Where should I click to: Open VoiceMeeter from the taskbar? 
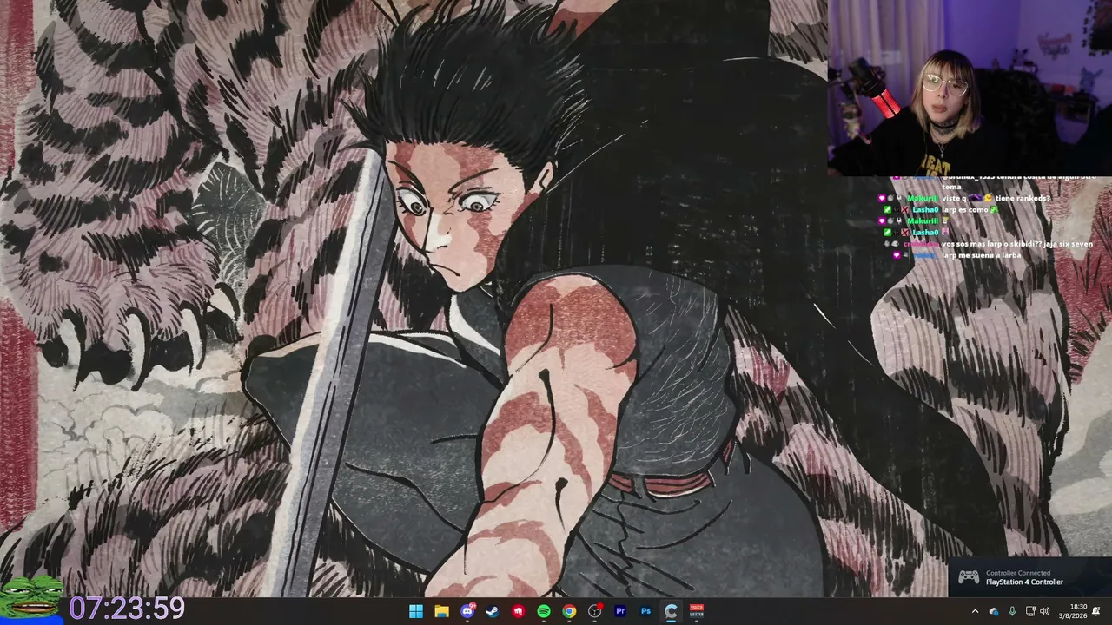point(697,611)
